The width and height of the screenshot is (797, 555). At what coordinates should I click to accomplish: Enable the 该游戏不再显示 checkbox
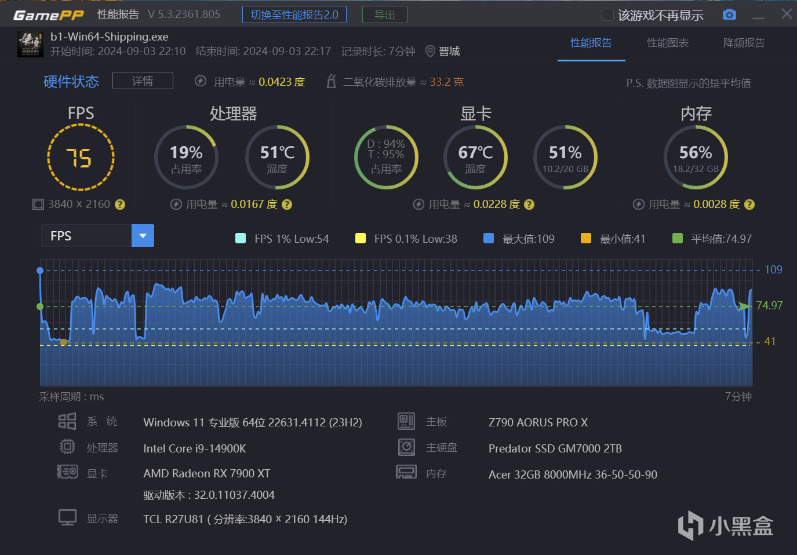pos(607,15)
